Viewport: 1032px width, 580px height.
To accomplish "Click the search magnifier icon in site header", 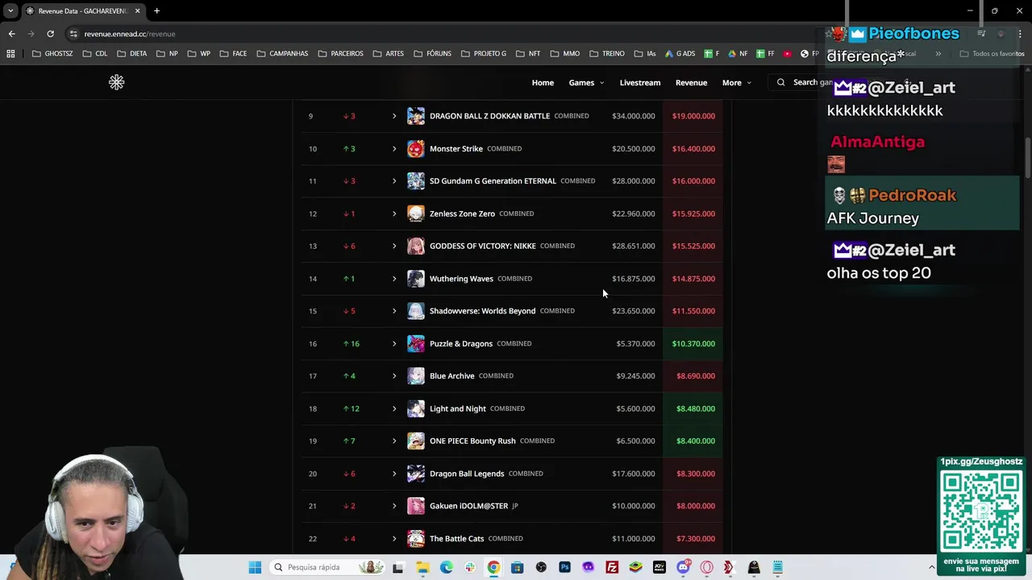I will (x=780, y=82).
